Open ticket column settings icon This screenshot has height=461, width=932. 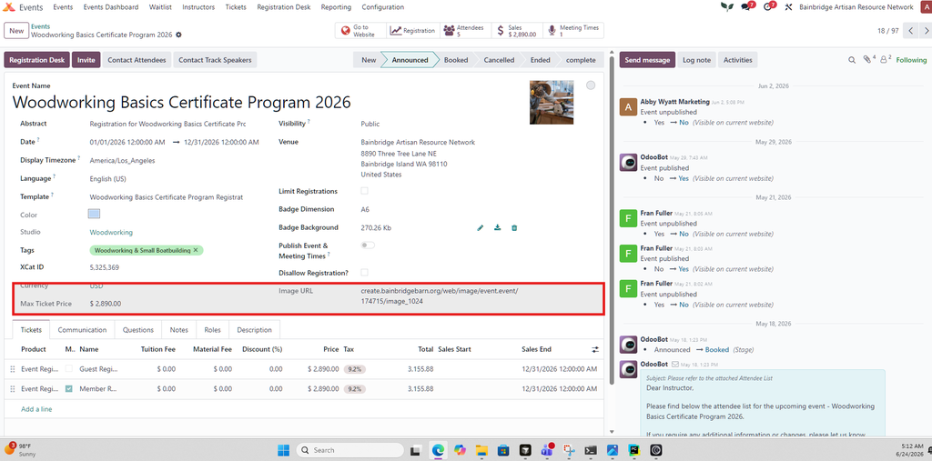(x=595, y=349)
